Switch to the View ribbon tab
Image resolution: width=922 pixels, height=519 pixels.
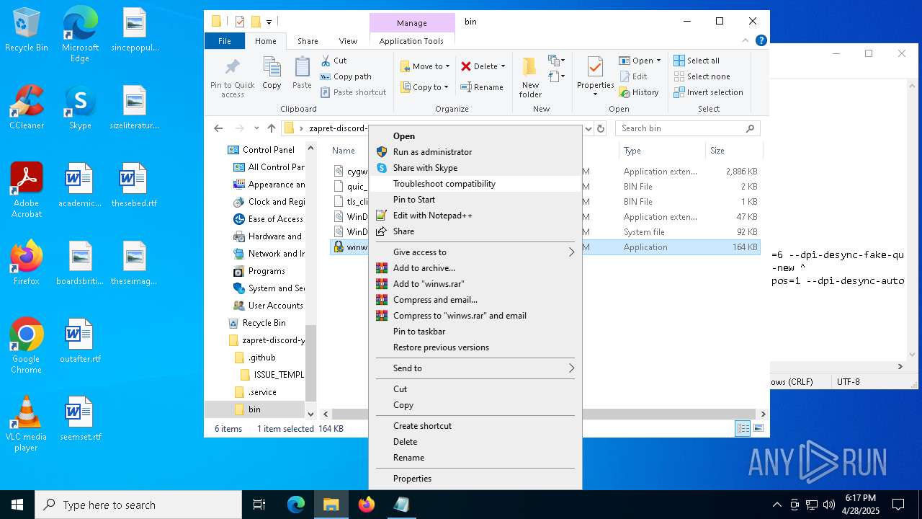(x=348, y=41)
